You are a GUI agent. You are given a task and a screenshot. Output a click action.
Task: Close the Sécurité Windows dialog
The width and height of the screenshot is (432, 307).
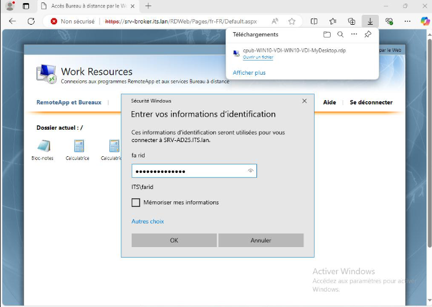point(305,101)
